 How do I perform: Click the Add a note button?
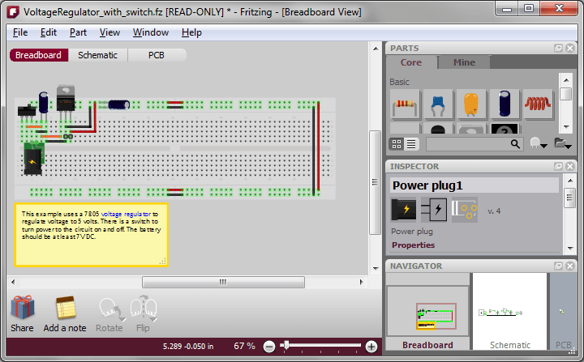pos(65,314)
